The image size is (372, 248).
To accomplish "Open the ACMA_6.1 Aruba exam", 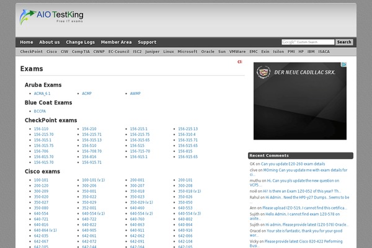I will point(42,94).
